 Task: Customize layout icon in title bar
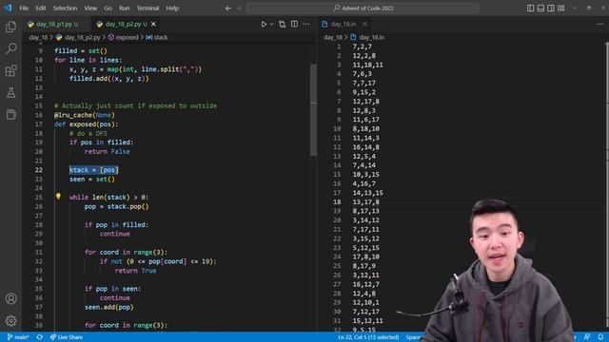[x=561, y=9]
